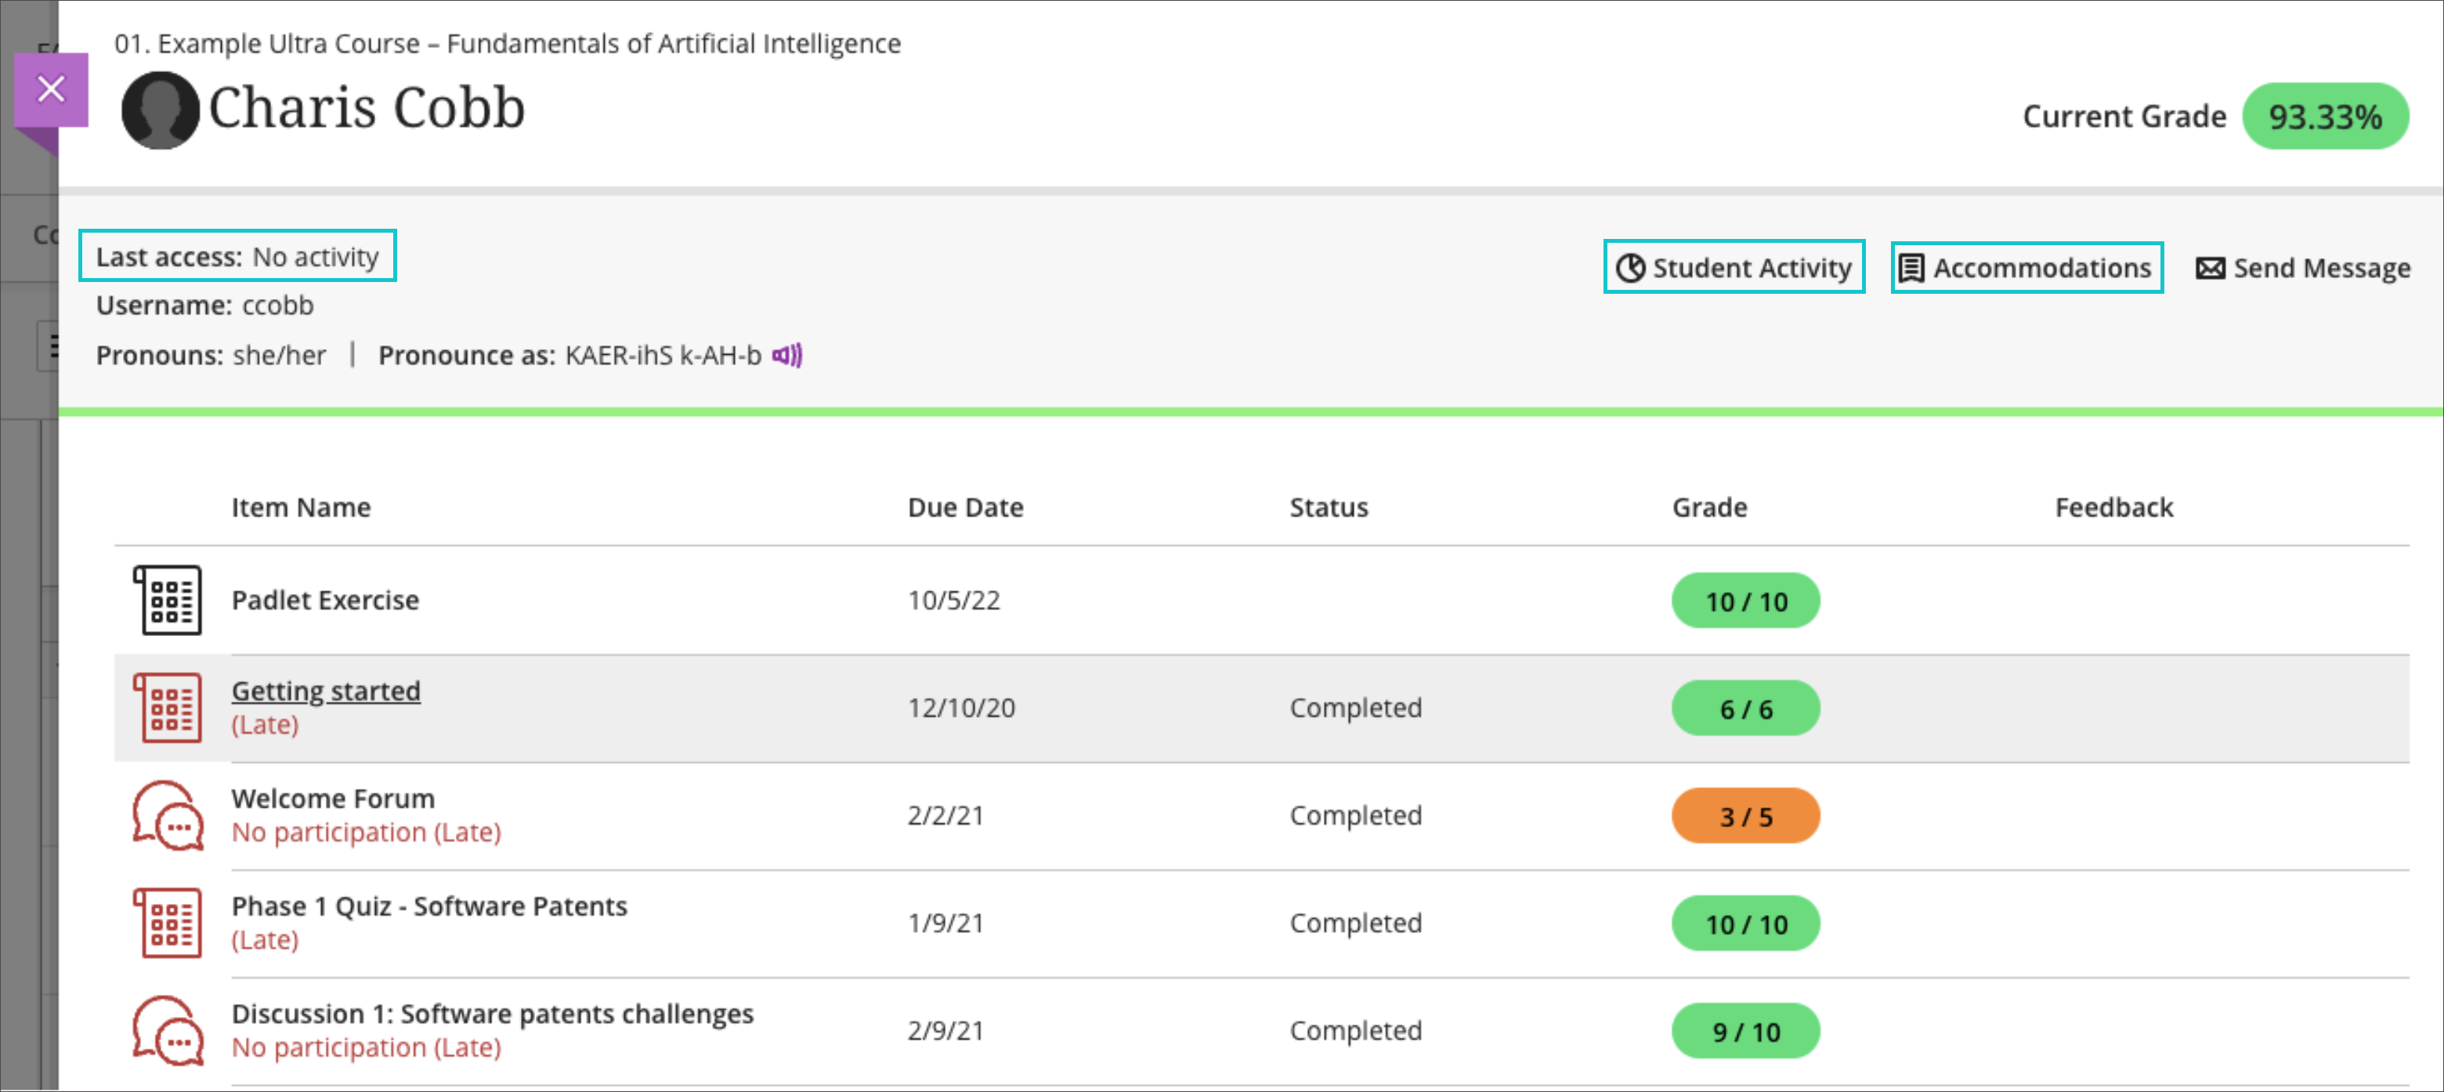Click the Due Date column header
The image size is (2444, 1092).
pos(965,508)
